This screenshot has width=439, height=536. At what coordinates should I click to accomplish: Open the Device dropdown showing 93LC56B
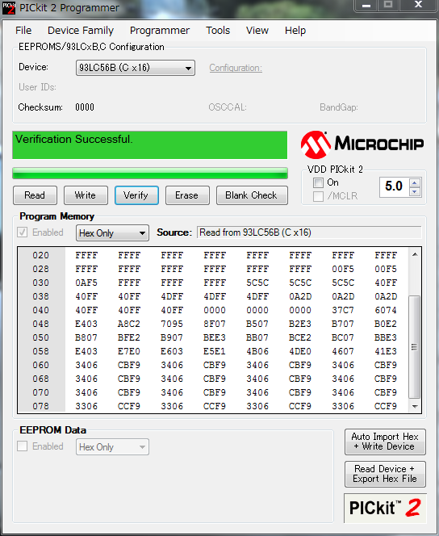[136, 68]
